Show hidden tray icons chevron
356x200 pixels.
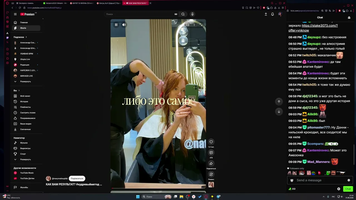point(323,197)
